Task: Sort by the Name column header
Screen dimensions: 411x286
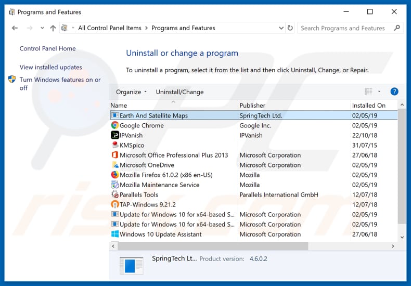Action: click(x=174, y=105)
